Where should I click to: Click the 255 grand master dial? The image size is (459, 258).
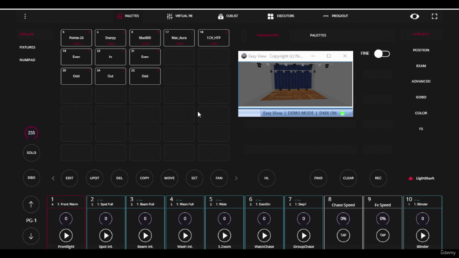[x=32, y=133]
